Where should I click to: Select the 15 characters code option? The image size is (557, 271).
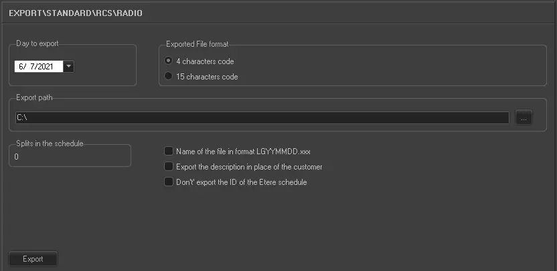169,76
